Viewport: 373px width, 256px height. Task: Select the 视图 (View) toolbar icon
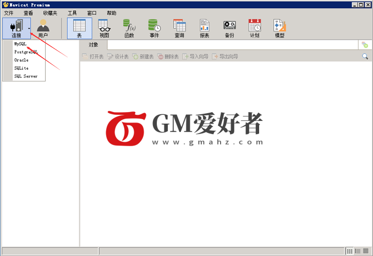104,27
